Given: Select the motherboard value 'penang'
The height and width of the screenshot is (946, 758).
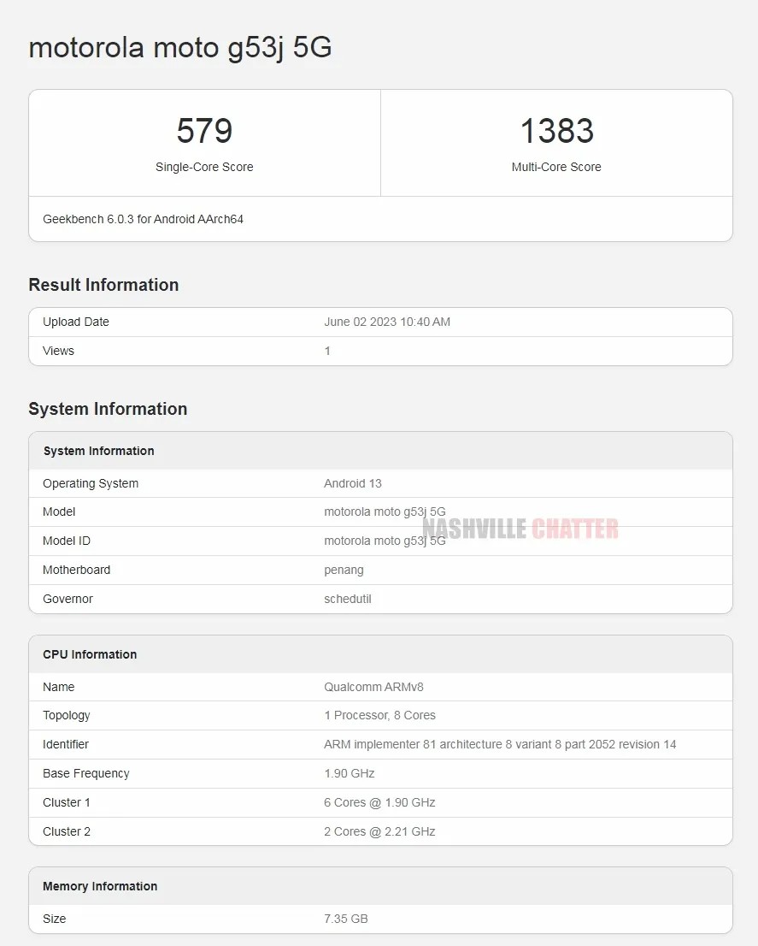Looking at the screenshot, I should pos(344,571).
